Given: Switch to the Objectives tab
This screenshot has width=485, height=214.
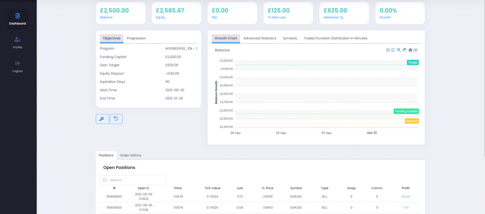Looking at the screenshot, I should [x=112, y=38].
